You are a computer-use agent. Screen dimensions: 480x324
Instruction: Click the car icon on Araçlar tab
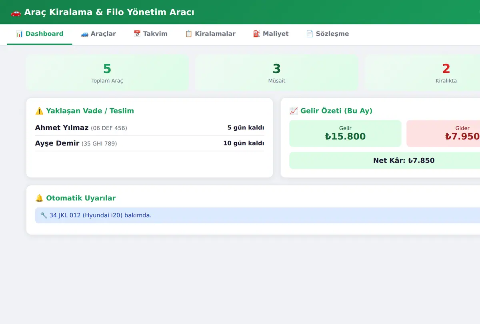pos(84,34)
